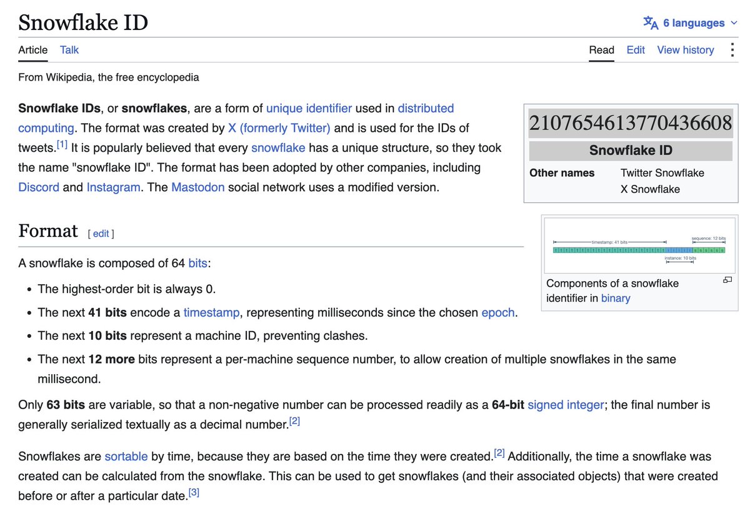The width and height of the screenshot is (750, 514).
Task: Click the bold '41 bits' text
Action: [107, 312]
